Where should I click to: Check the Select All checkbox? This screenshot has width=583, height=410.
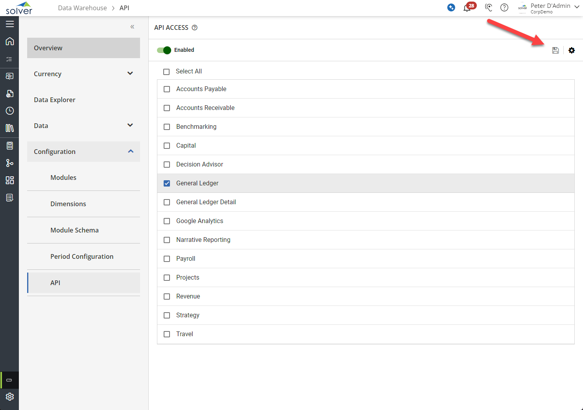point(166,71)
